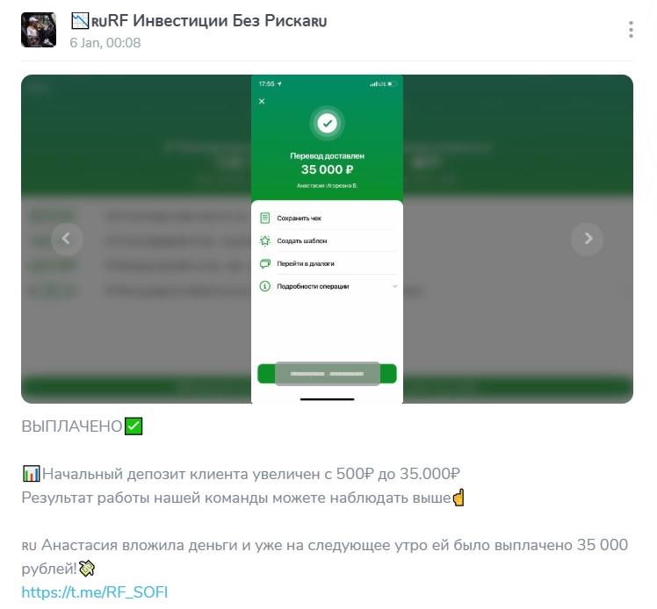Select the Создать шаблон text entry
Screen dimensions: 657x609
coord(301,240)
